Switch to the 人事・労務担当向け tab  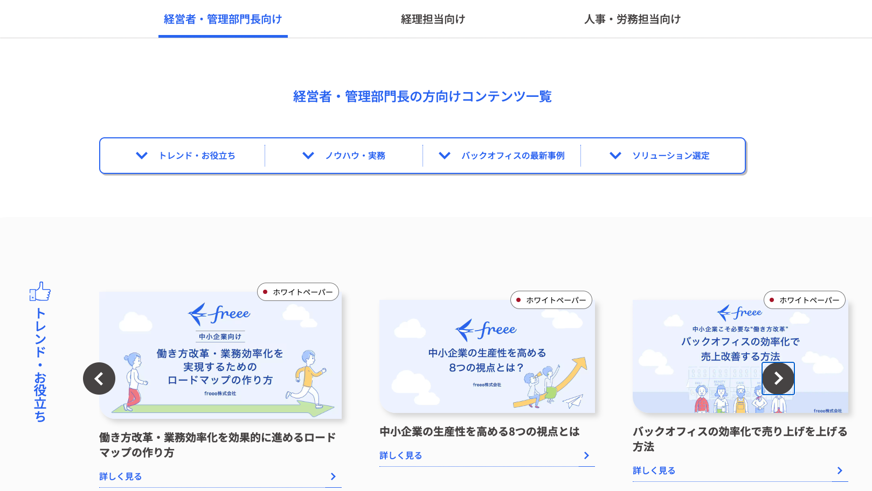click(x=632, y=19)
